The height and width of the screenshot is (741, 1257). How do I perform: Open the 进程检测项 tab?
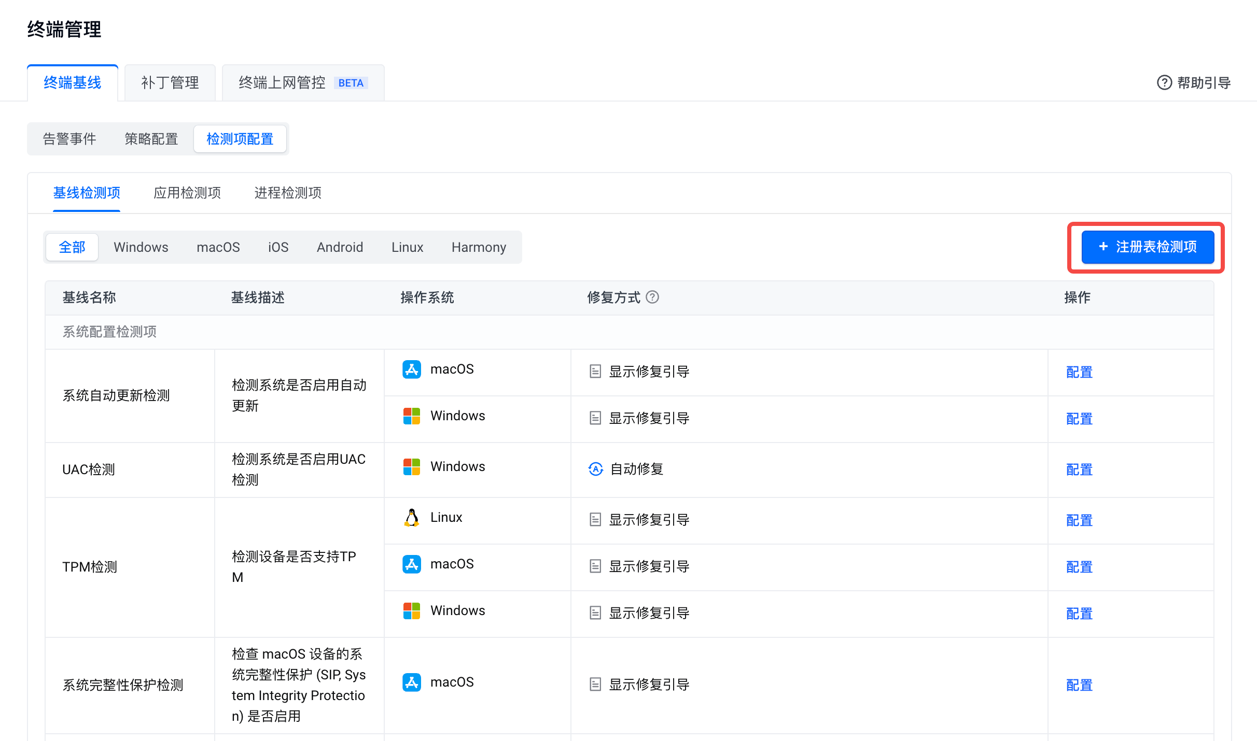tap(288, 193)
